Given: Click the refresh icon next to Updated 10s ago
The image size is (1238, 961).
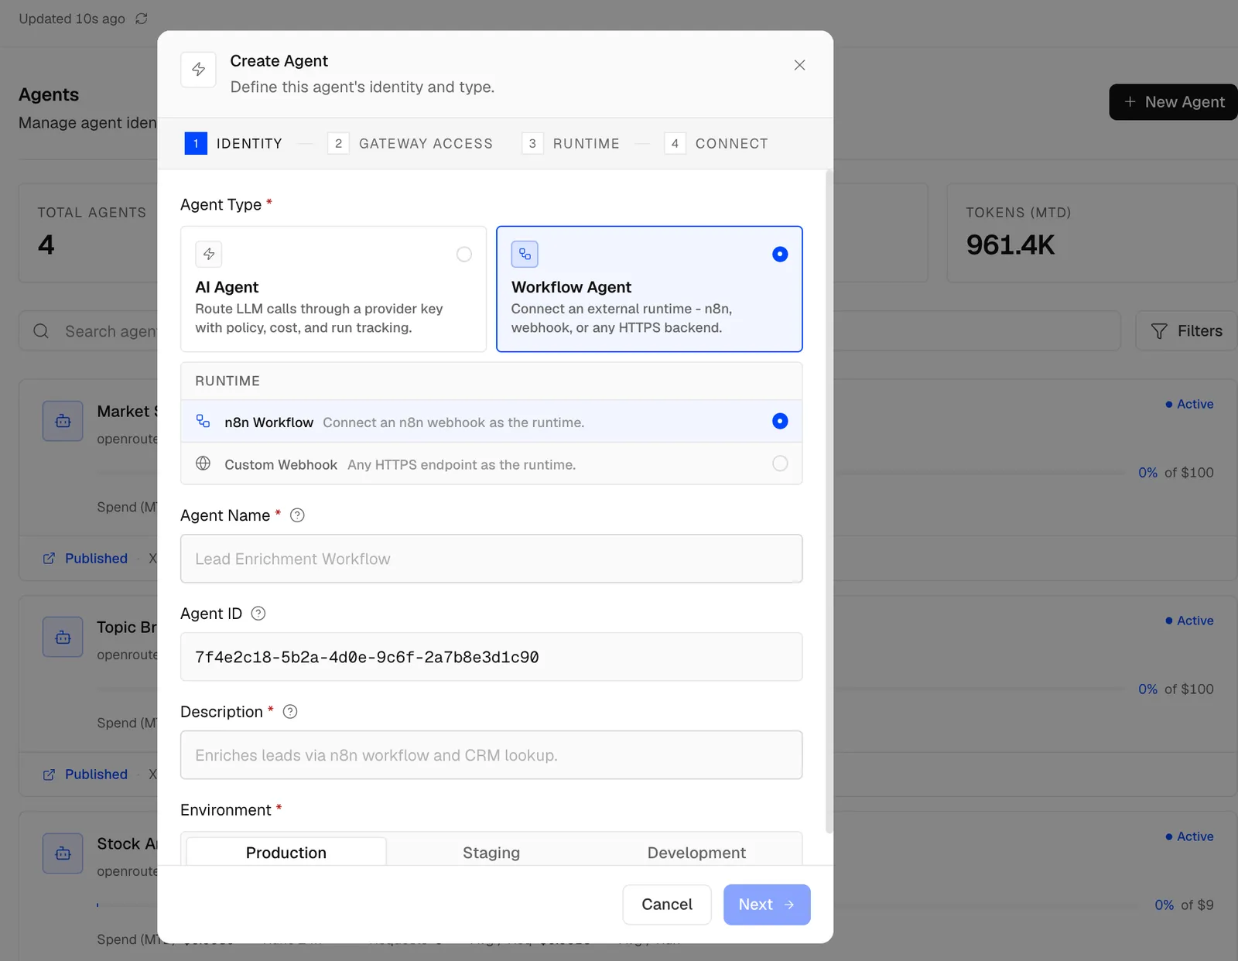Looking at the screenshot, I should click(x=141, y=19).
